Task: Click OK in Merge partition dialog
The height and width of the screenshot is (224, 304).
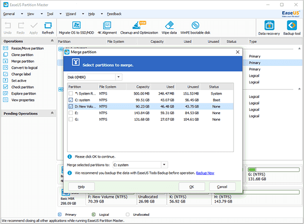Action: coord(192,187)
